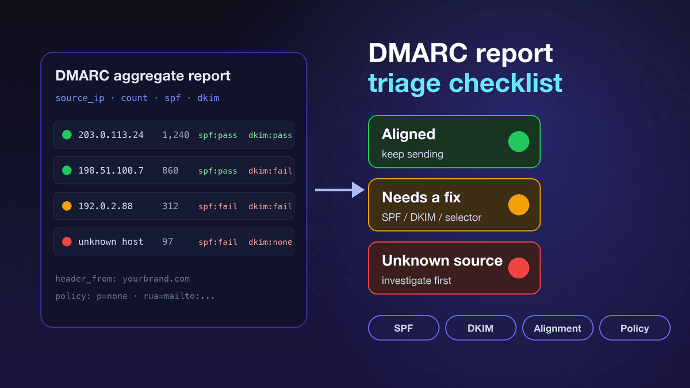Select the SPF pill button

[x=404, y=328]
